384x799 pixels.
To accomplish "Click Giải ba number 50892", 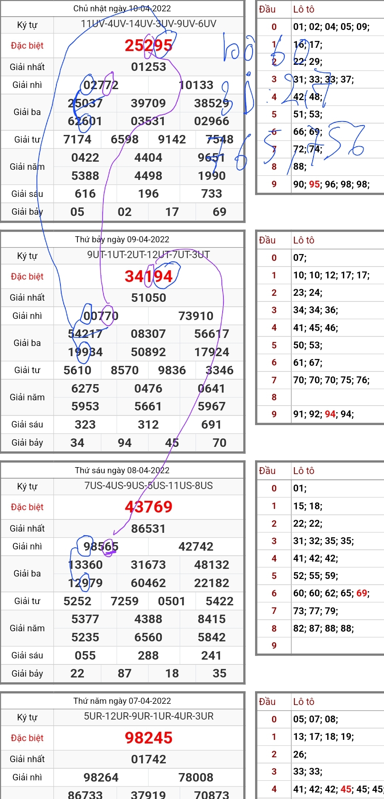I will [x=148, y=352].
